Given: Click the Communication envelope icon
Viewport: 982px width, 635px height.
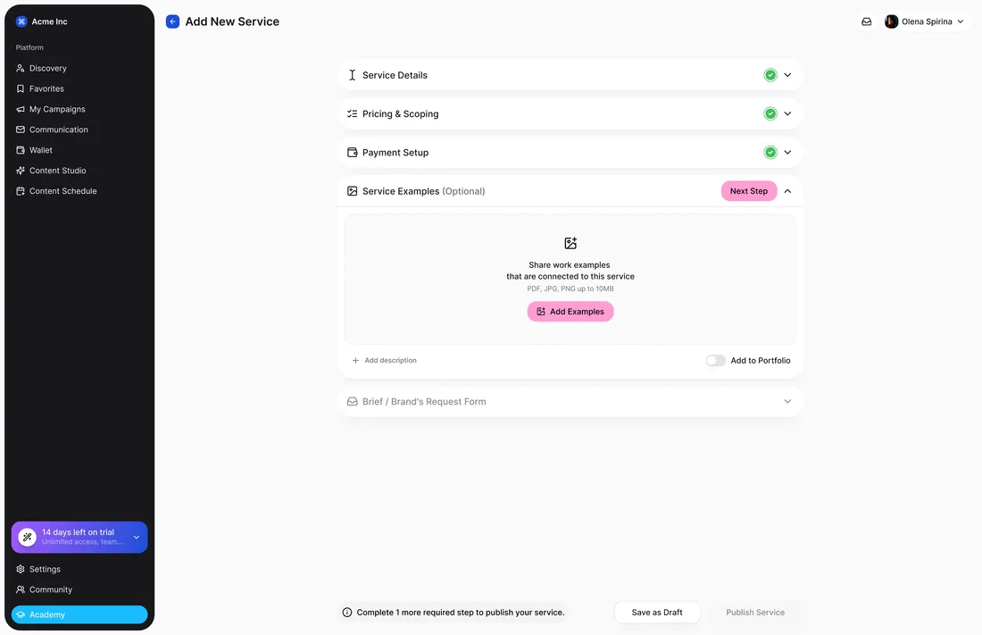Looking at the screenshot, I should (20, 130).
